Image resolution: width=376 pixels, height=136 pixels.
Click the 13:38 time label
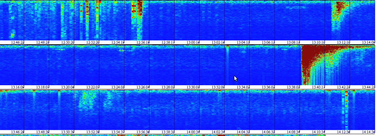(293, 87)
